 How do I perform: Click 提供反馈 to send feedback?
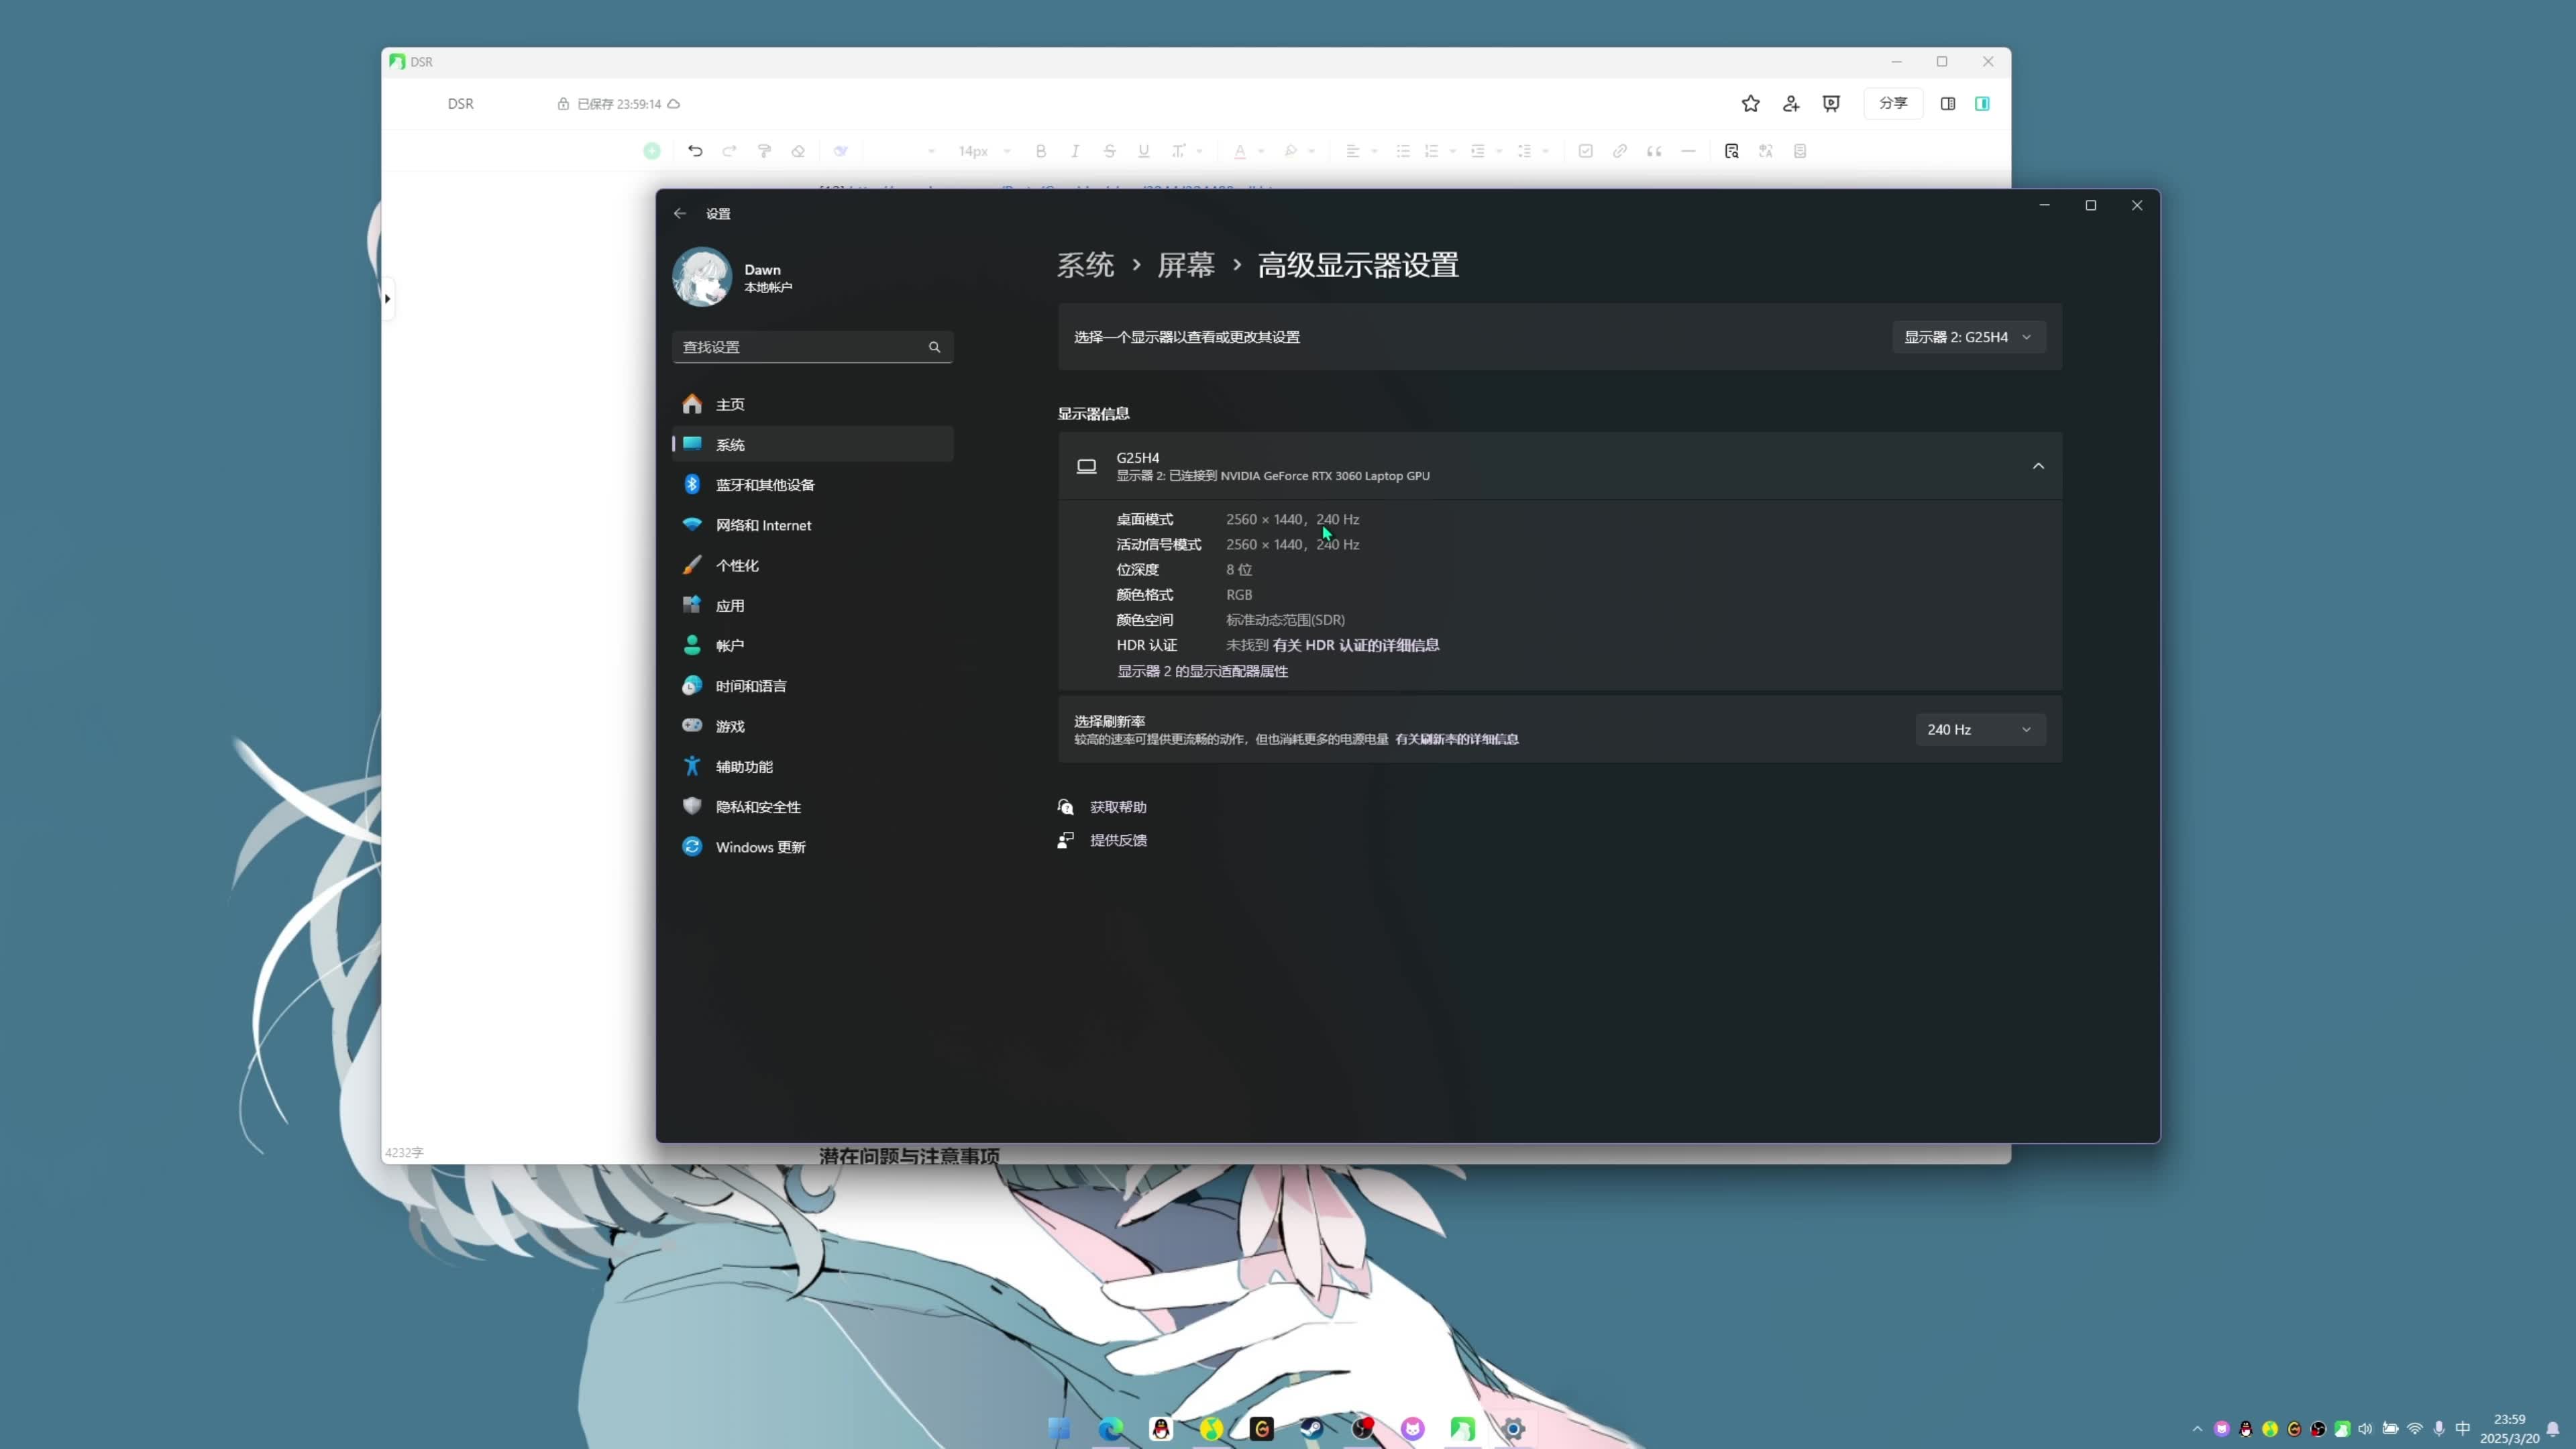[1118, 840]
